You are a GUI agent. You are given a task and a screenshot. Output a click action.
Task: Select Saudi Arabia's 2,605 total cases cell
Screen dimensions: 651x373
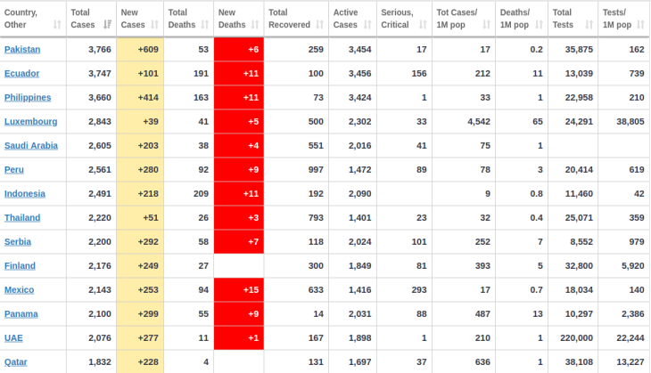[91, 145]
